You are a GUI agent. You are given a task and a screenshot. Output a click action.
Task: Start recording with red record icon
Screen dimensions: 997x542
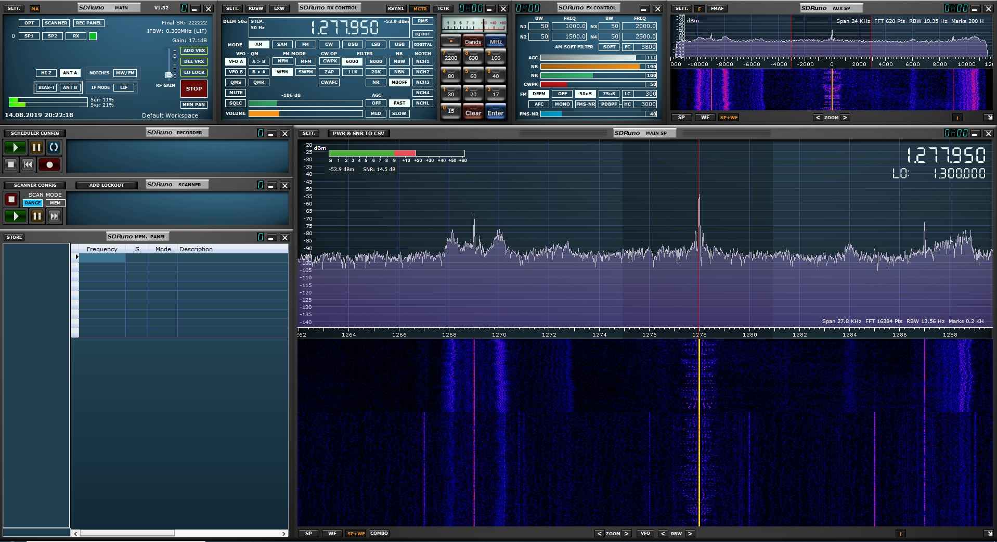(x=49, y=164)
